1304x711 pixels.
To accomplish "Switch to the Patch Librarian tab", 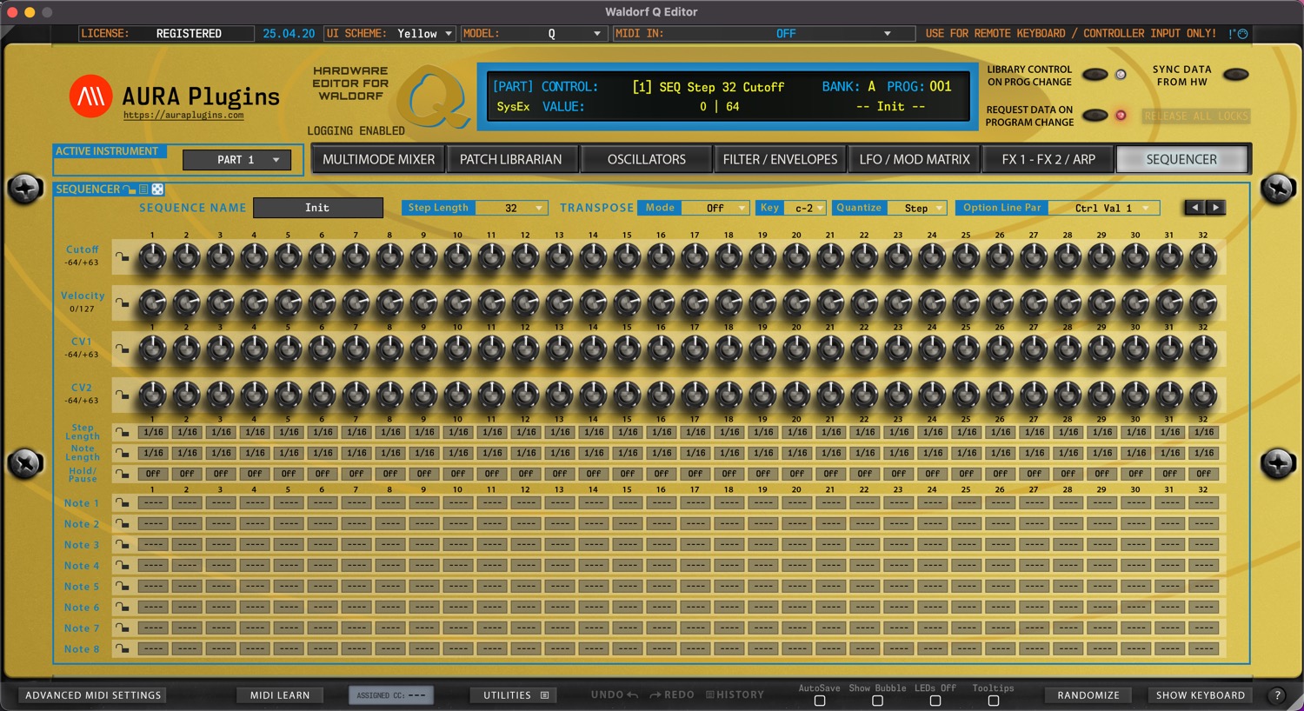I will coord(511,160).
